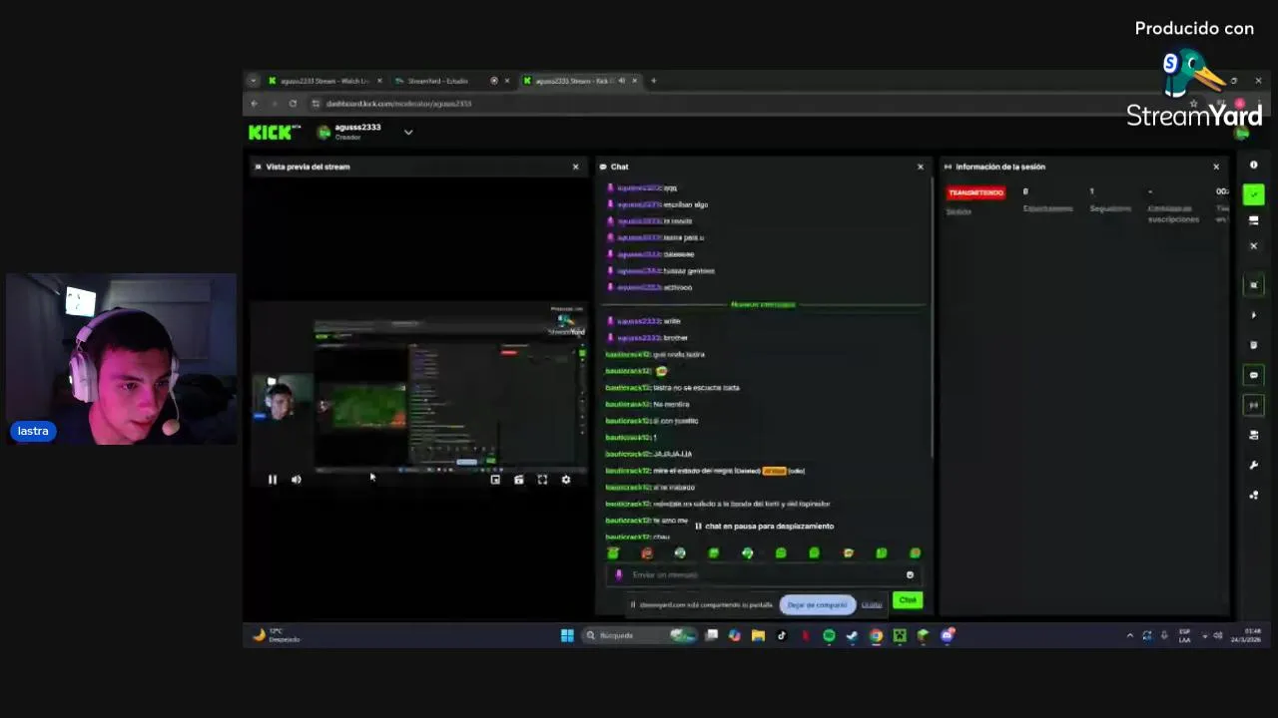
Task: Click the TRANSMITIENDO status badge
Action: pos(976,192)
